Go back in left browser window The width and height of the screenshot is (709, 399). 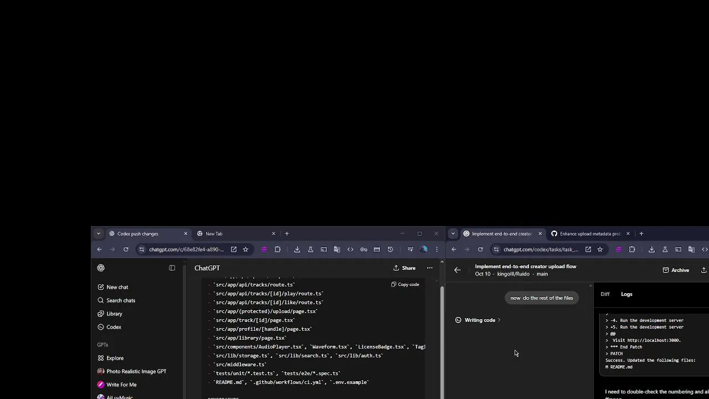(x=99, y=249)
